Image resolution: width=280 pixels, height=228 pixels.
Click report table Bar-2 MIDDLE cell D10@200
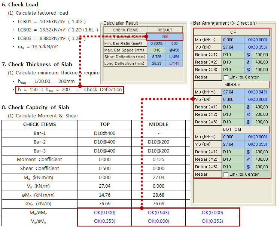pos(159,142)
